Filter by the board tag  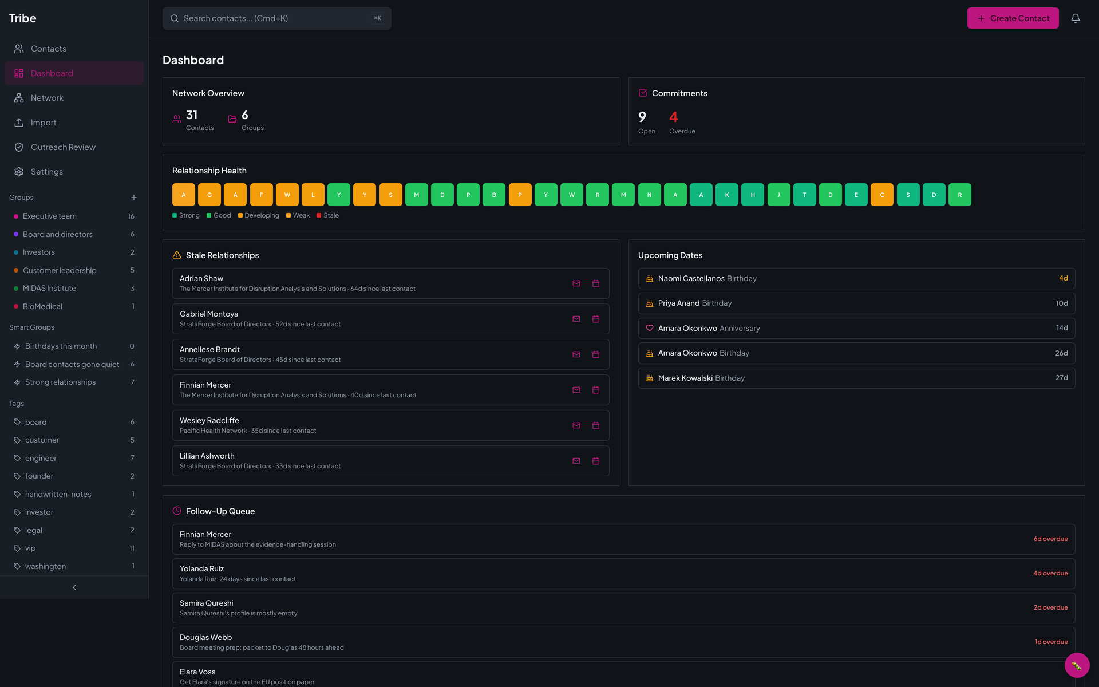74,422
